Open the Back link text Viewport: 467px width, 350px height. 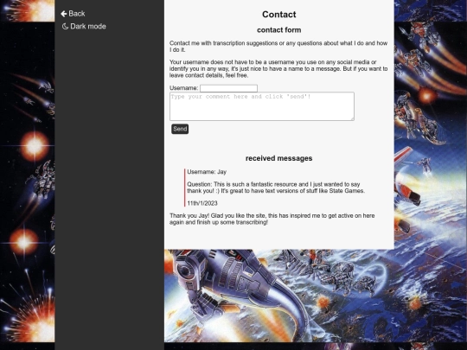(x=77, y=14)
